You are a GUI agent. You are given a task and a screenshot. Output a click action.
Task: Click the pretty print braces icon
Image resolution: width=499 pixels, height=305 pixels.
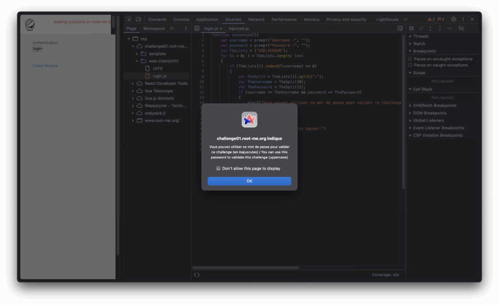tap(197, 275)
